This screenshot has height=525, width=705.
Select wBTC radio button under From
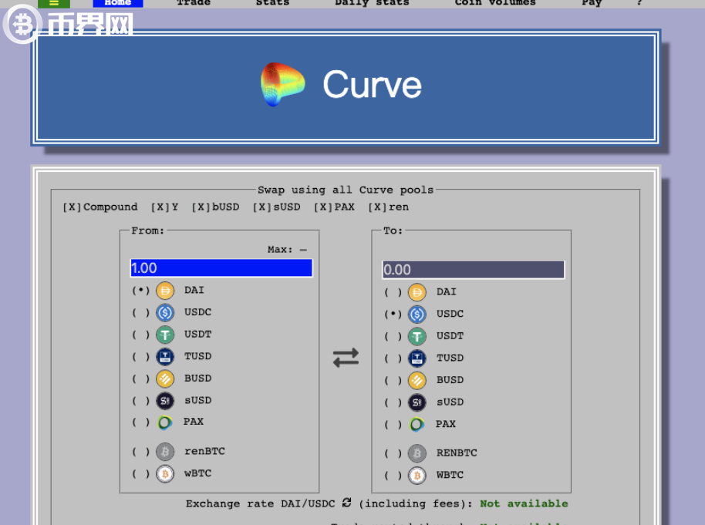140,473
